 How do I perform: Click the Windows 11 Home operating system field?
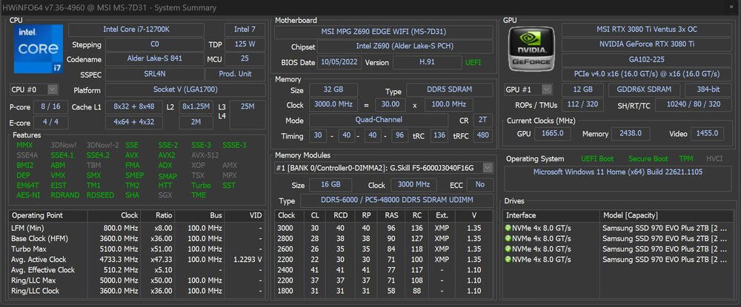tap(618, 172)
